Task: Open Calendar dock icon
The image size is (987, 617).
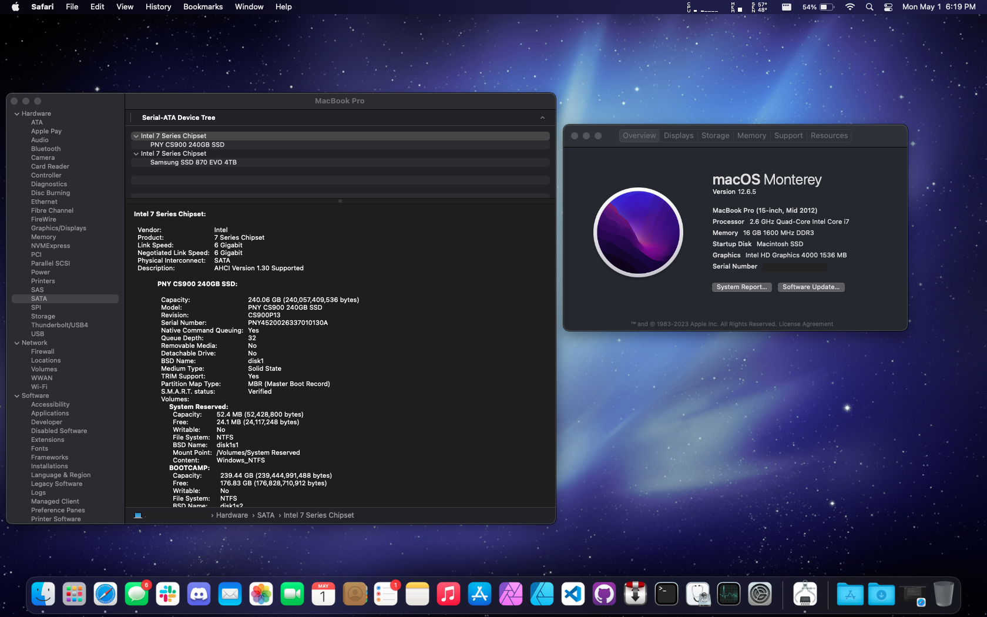Action: click(324, 594)
